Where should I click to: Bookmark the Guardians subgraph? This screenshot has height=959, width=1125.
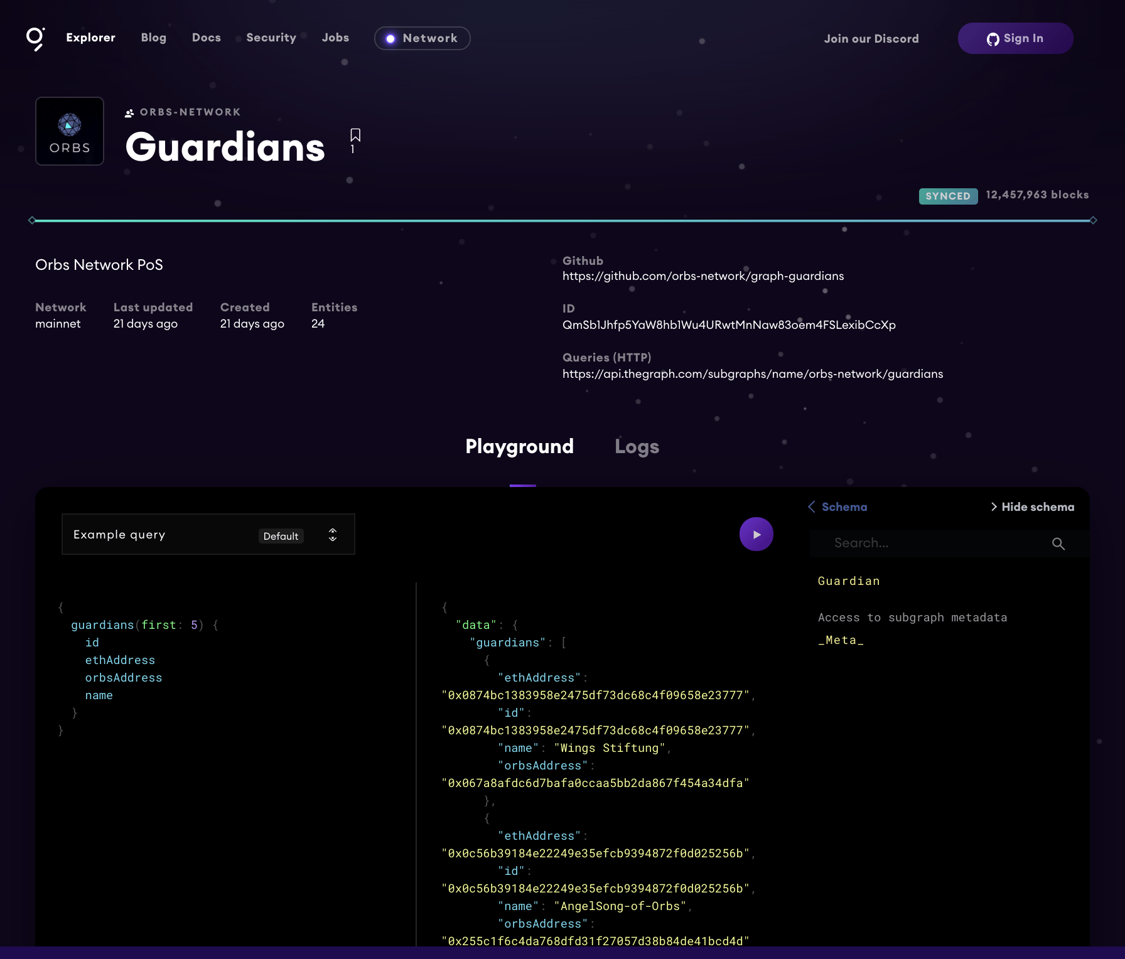pyautogui.click(x=355, y=136)
